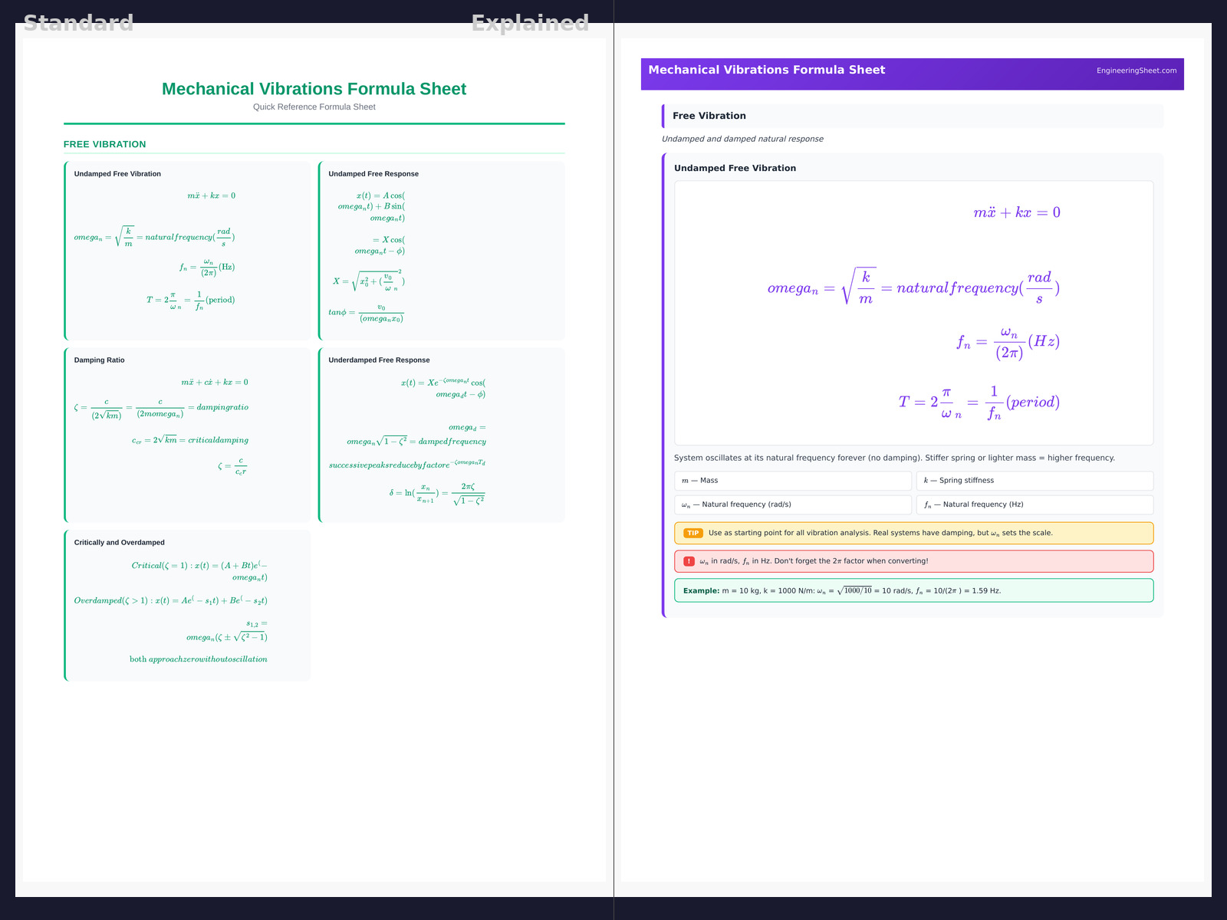Image resolution: width=1227 pixels, height=920 pixels.
Task: Click the large purple mẍ + kx = 0 equation
Action: (x=1016, y=212)
